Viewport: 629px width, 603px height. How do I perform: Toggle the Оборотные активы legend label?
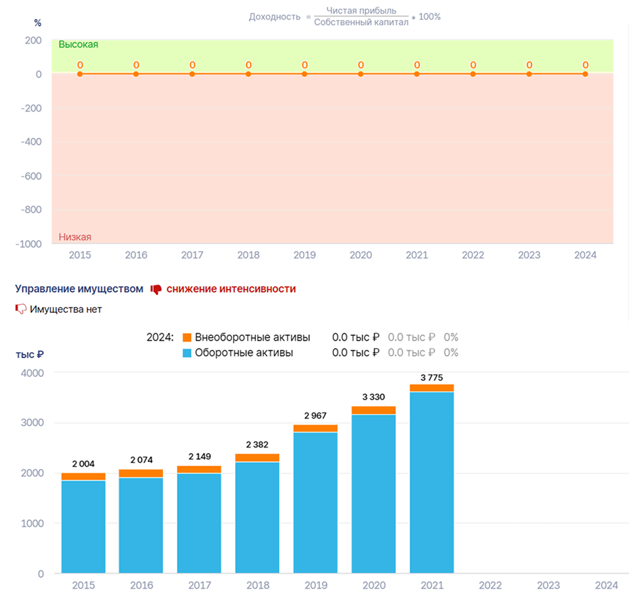244,353
